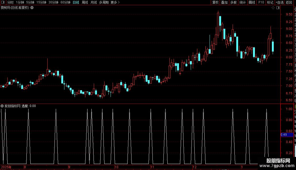296x170 pixels.
Task: Add stock with +自选 button
Action: point(279,2)
